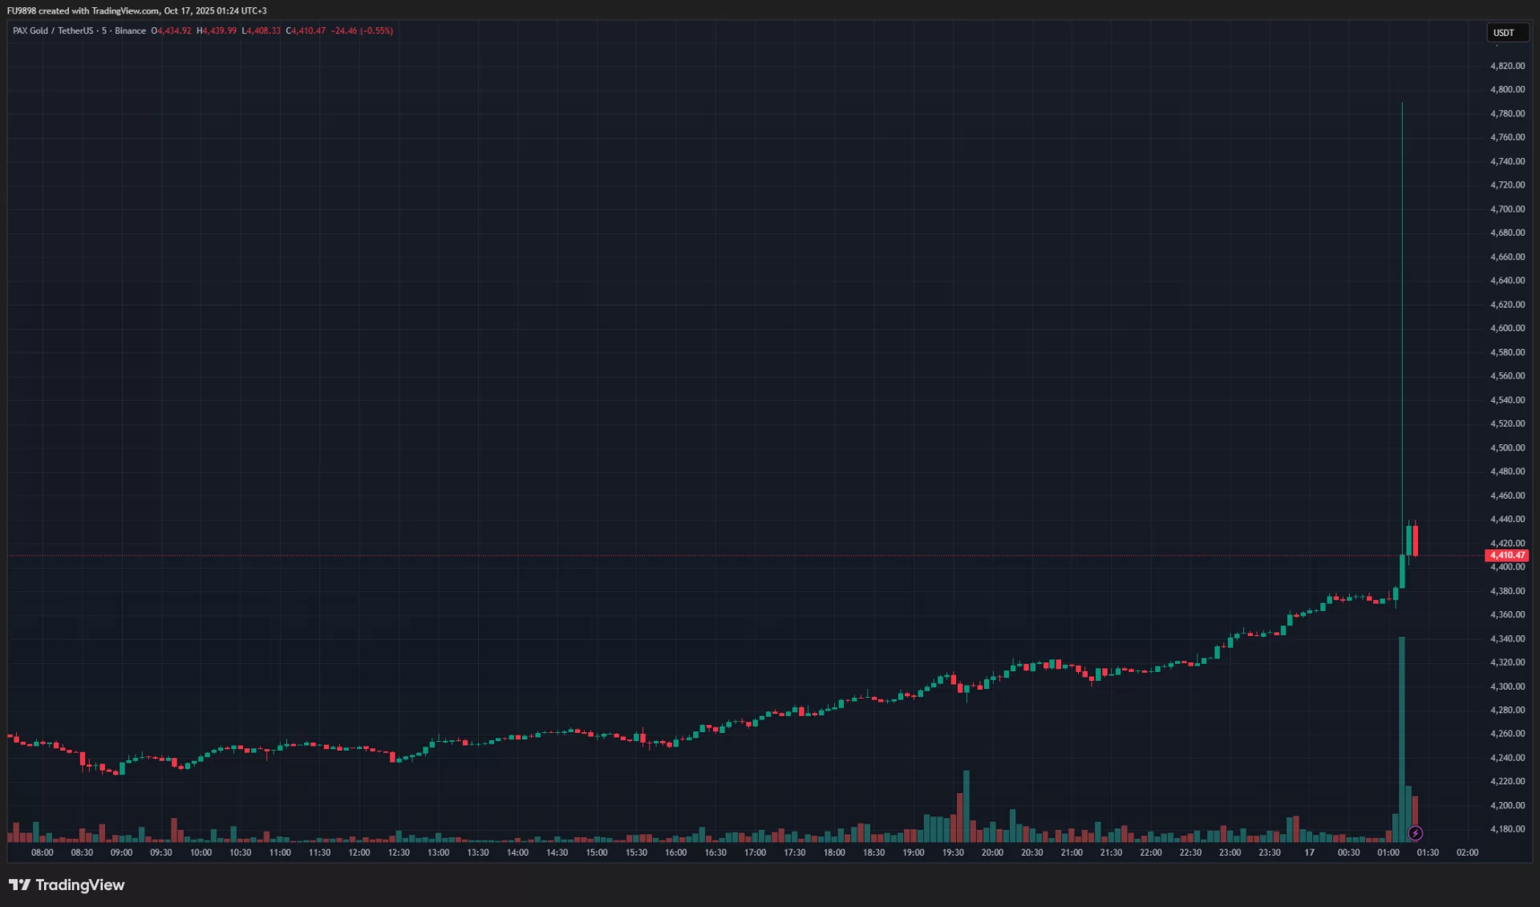This screenshot has height=907, width=1540.
Task: Click the 4,300.00 price axis label
Action: (1507, 686)
